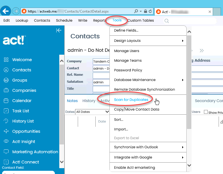Expand Integrate with Google submenu arrow
Image resolution: width=223 pixels, height=174 pixels.
183,157
